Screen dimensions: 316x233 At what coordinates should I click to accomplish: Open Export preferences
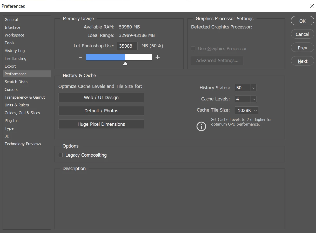pos(27,66)
